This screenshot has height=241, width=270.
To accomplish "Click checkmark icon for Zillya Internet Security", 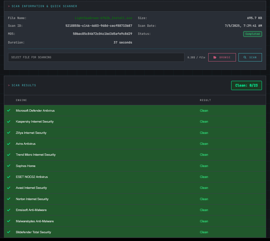I will 8,133.
